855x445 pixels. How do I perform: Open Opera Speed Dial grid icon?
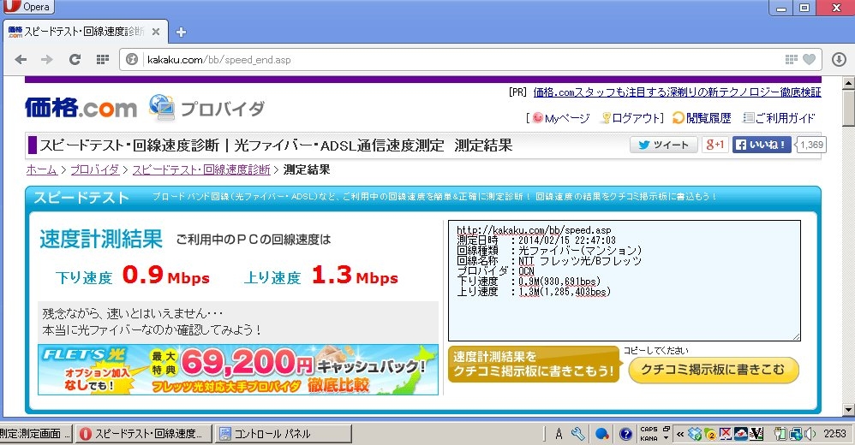[x=103, y=59]
